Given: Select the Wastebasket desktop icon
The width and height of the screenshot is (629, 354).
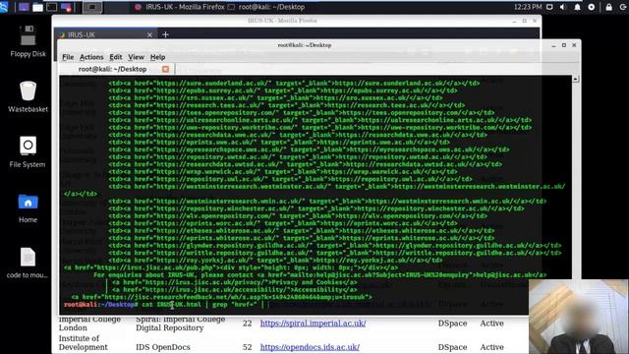Looking at the screenshot, I should coord(28,96).
